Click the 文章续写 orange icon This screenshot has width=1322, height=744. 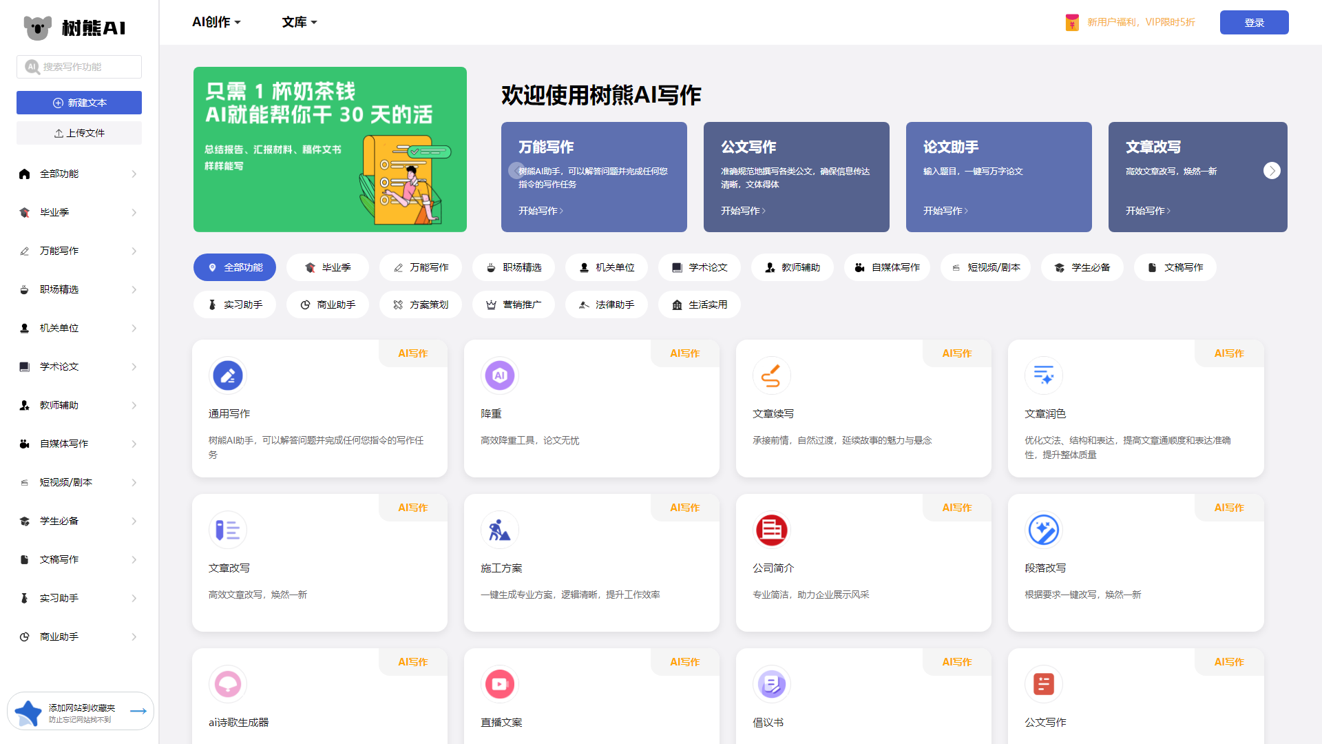point(771,375)
